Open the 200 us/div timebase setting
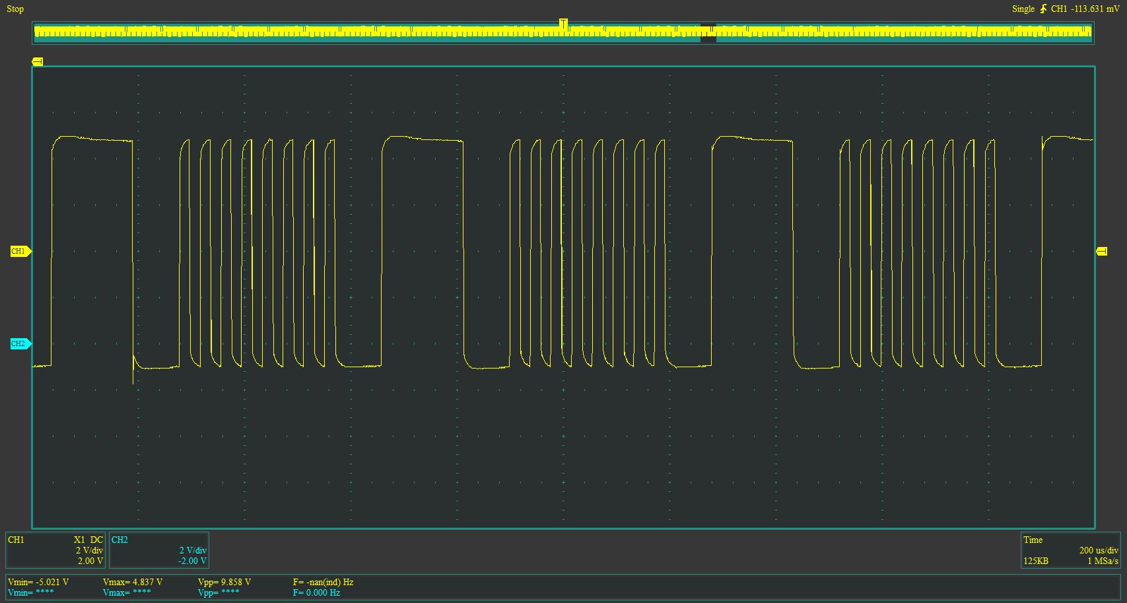This screenshot has width=1127, height=603. coord(1099,550)
